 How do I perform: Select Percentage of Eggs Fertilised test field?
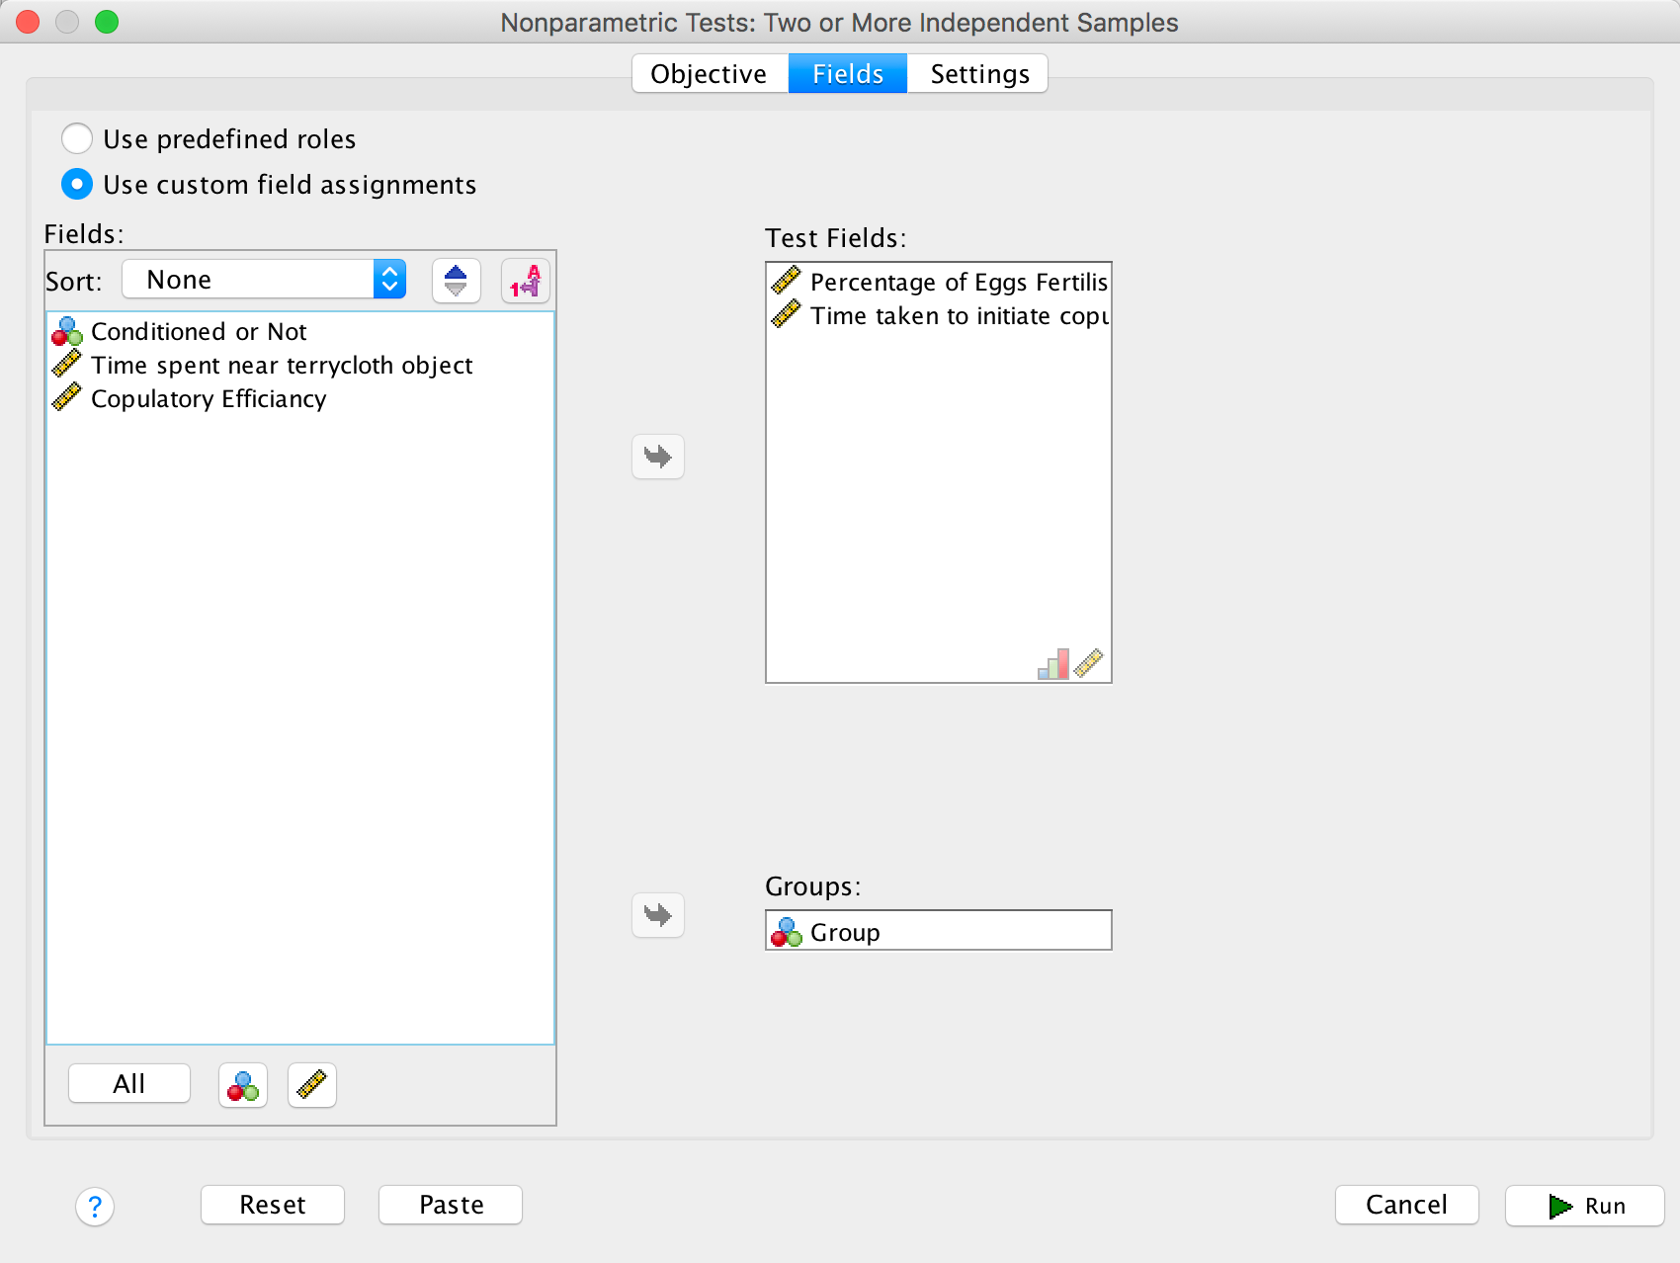click(x=958, y=283)
